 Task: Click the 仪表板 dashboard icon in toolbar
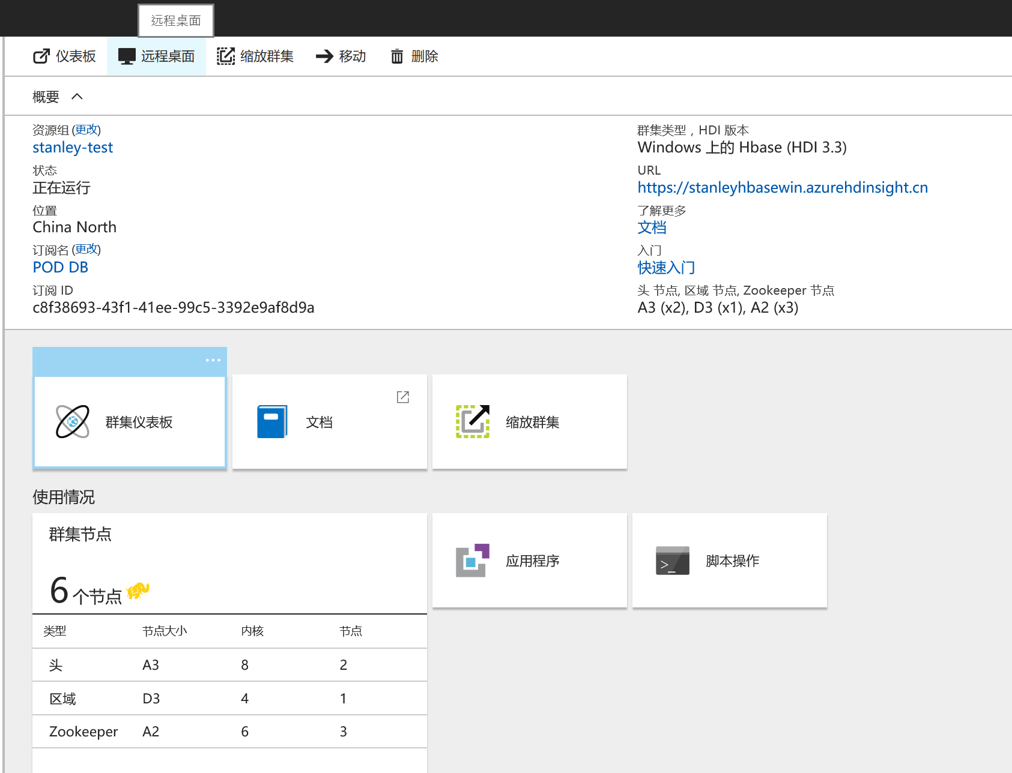[41, 56]
